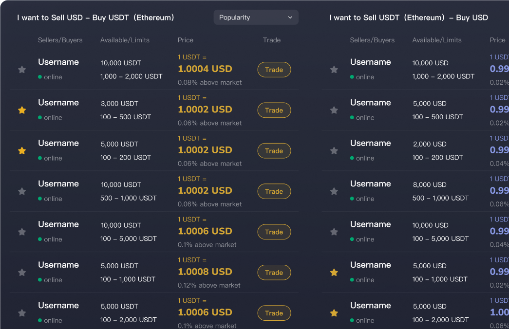Image resolution: width=509 pixels, height=329 pixels.
Task: Star the seller offering 1.0004 USD price
Action: [22, 70]
